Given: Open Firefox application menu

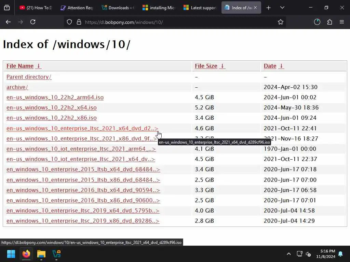Looking at the screenshot, I should click(x=342, y=22).
